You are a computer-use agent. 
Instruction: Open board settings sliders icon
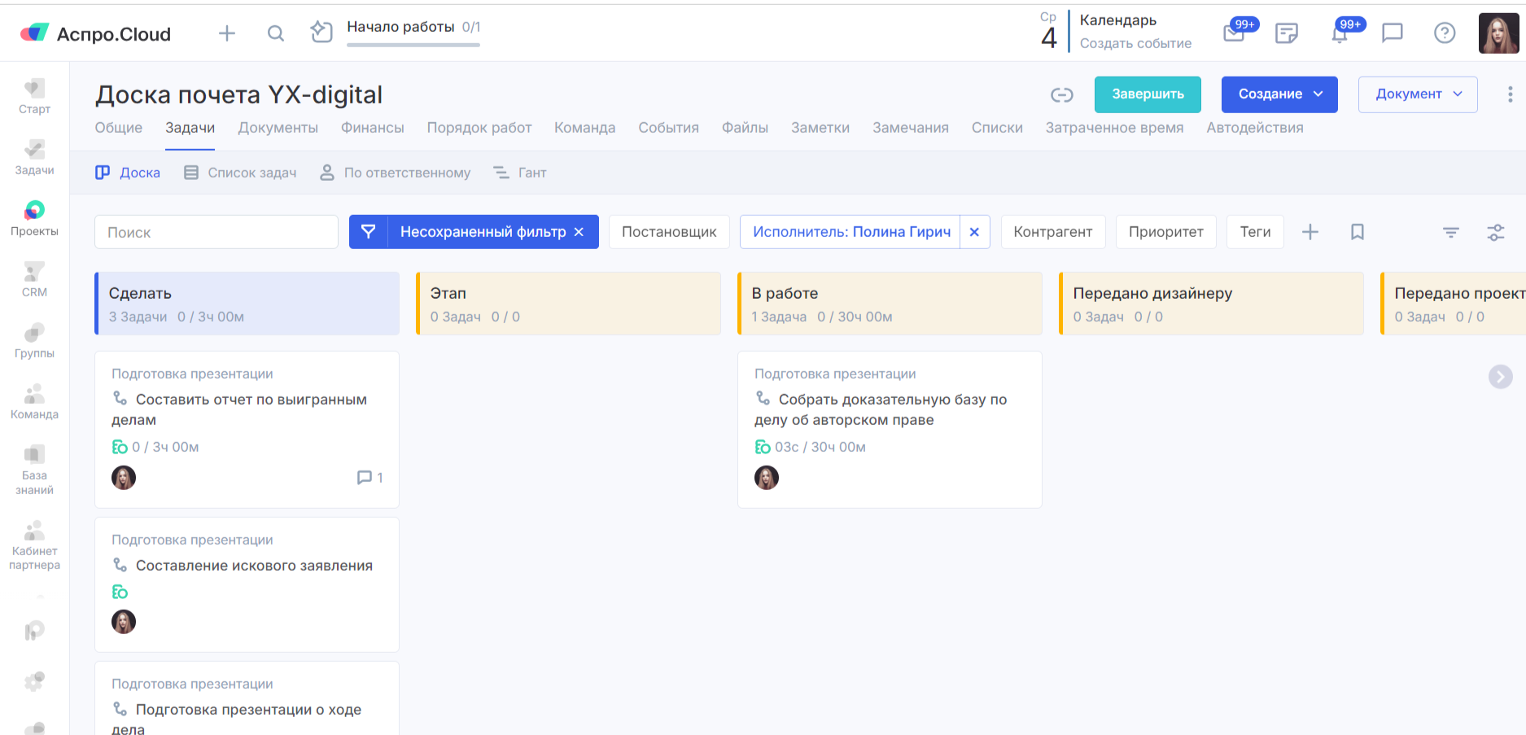(1495, 232)
